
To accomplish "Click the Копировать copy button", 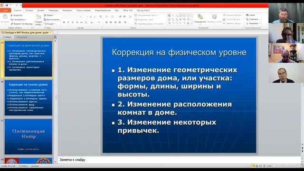I will [x=19, y=19].
